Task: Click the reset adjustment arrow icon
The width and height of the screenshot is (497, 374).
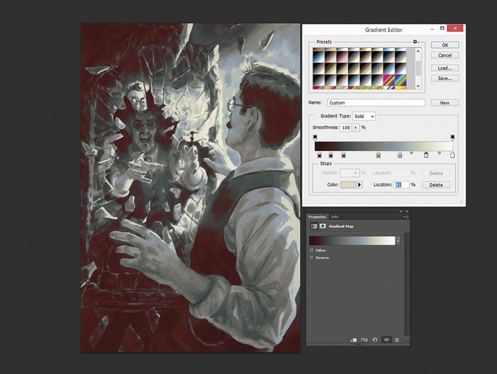Action: point(375,340)
